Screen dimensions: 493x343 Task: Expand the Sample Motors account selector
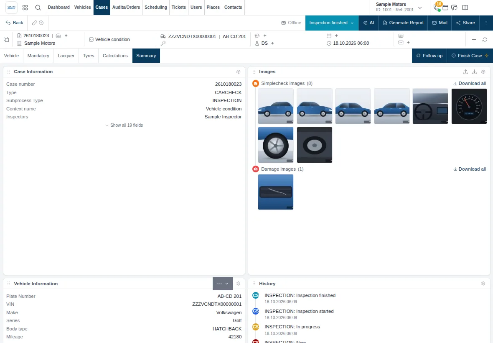tap(399, 7)
